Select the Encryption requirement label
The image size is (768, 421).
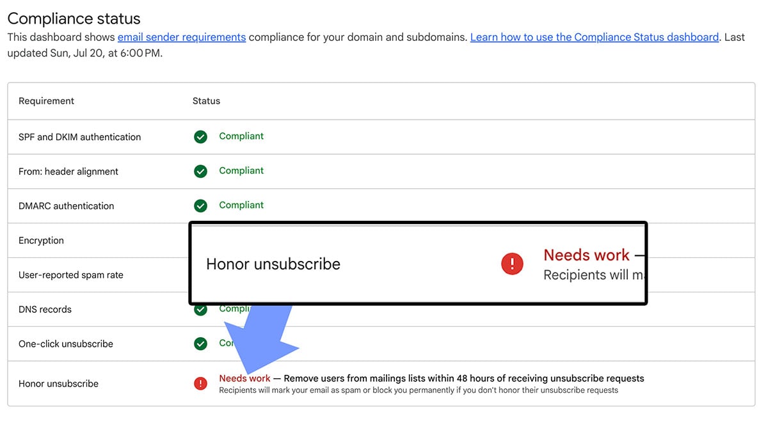coord(41,241)
